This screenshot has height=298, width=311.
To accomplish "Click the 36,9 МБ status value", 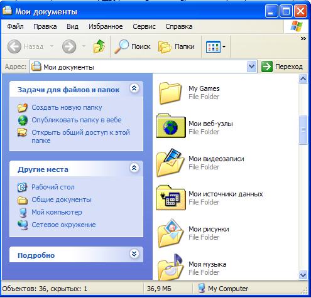I will point(159,289).
